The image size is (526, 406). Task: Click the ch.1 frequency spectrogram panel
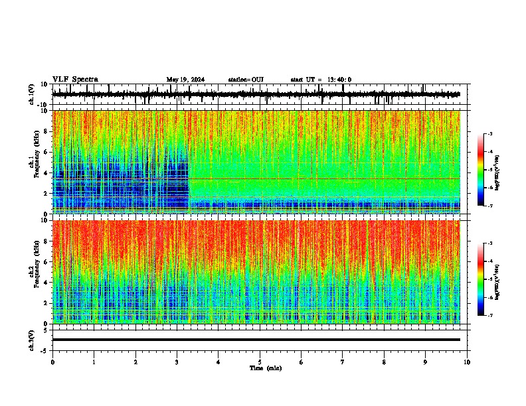pyautogui.click(x=256, y=162)
